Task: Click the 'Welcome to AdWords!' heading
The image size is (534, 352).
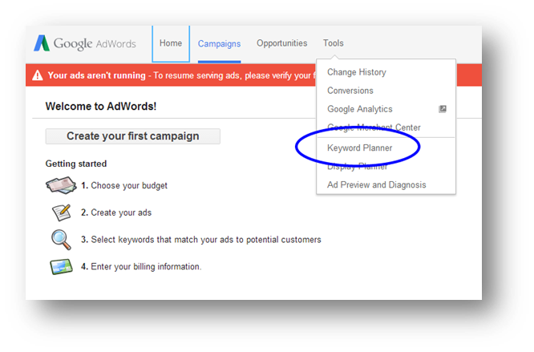Action: coord(101,106)
